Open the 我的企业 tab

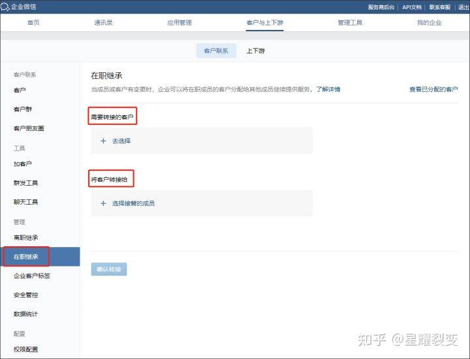point(429,23)
